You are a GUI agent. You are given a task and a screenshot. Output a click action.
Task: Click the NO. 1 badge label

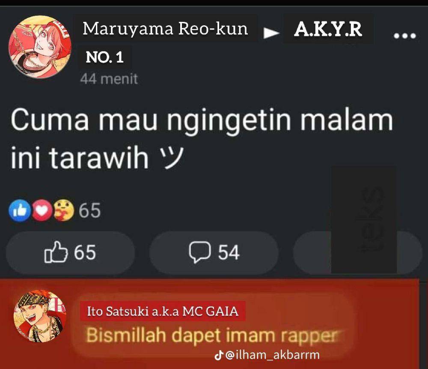point(104,57)
